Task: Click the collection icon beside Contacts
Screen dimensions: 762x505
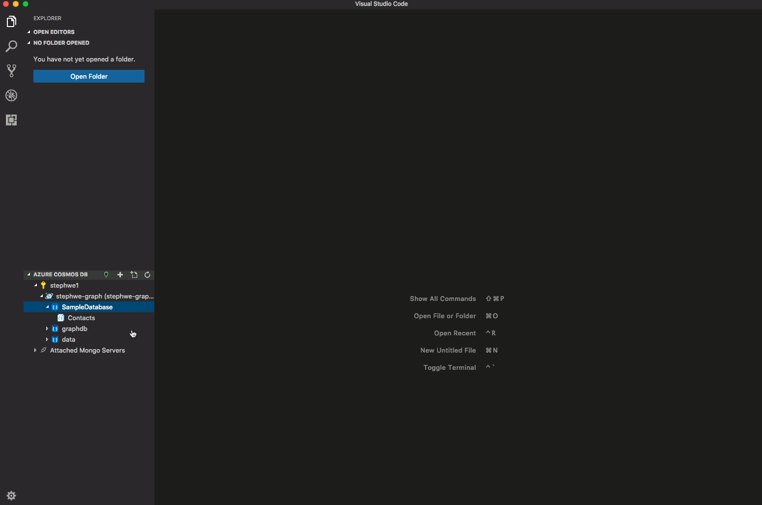Action: click(x=61, y=318)
